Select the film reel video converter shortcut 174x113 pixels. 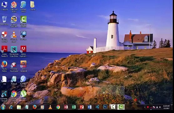[x=14, y=22]
